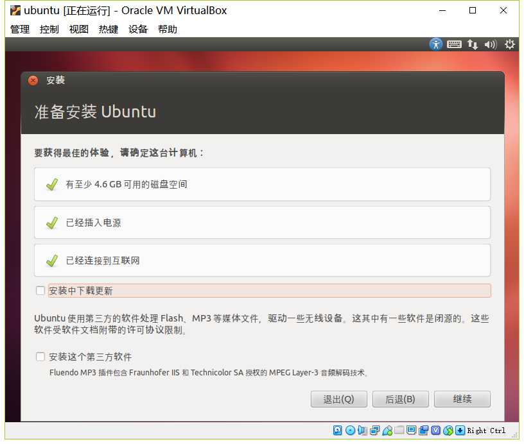Screen dimensions: 524x444
Task: Click the VirtualBox window title icon
Action: [15, 11]
